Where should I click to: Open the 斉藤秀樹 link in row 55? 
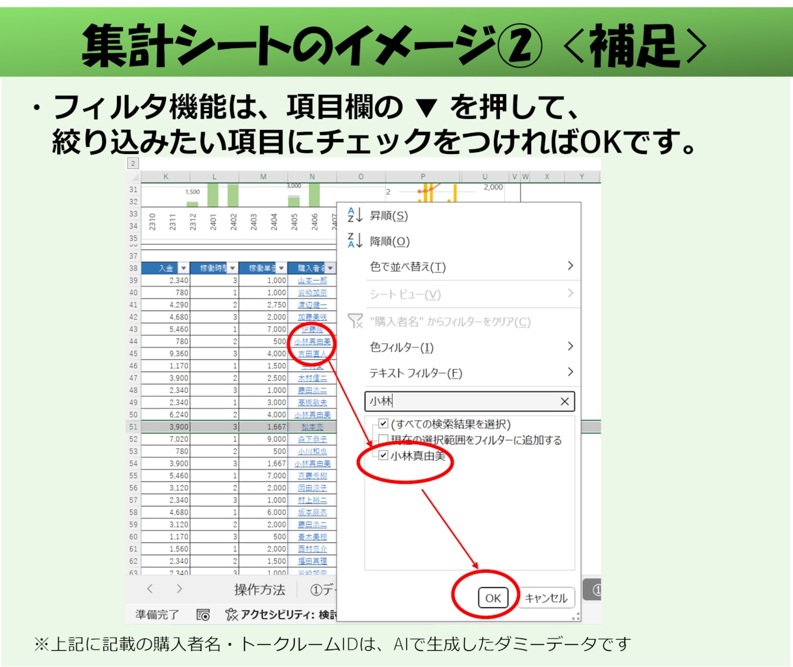point(312,475)
